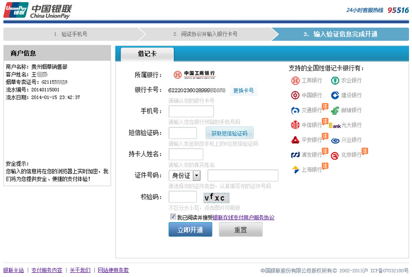Select the 中国银行 bank icon
Image resolution: width=412 pixels, height=277 pixels.
click(295, 95)
